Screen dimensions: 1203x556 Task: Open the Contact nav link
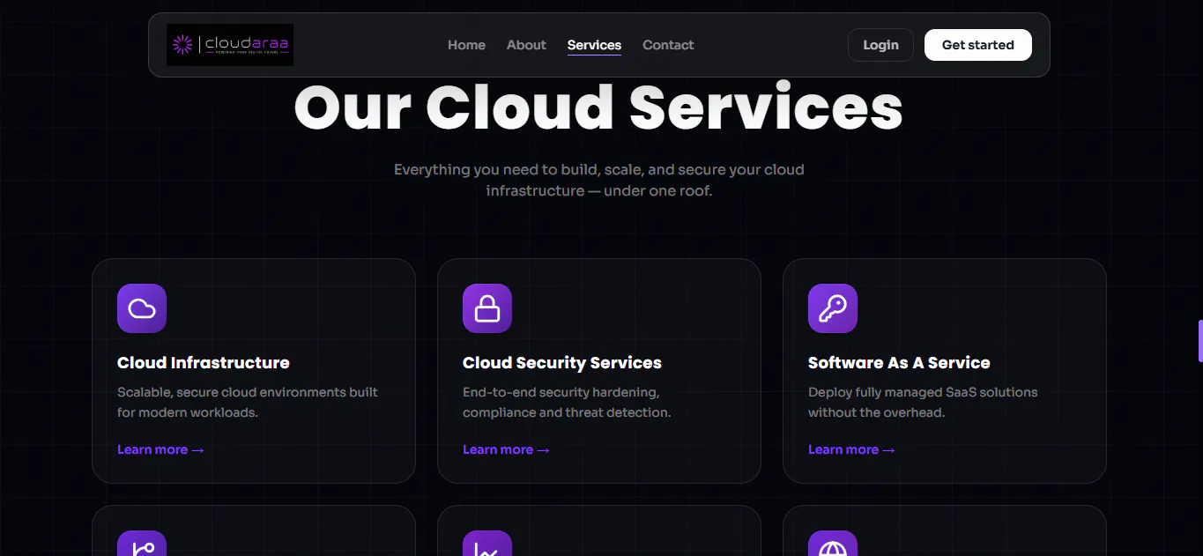[668, 45]
